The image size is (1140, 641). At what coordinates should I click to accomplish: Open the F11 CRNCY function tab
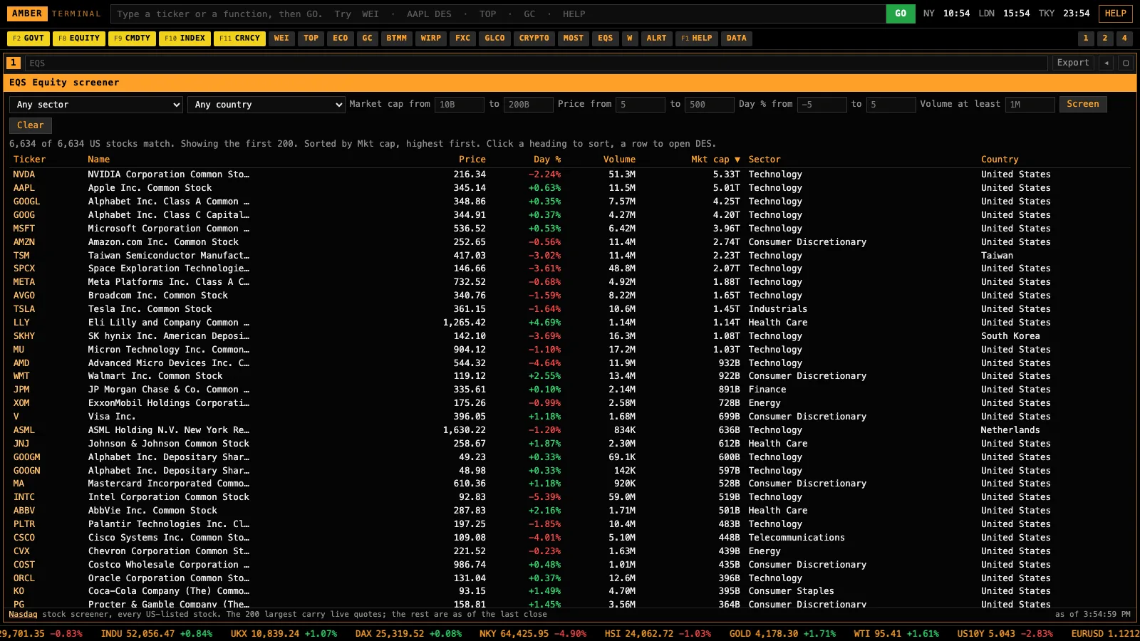(x=239, y=38)
